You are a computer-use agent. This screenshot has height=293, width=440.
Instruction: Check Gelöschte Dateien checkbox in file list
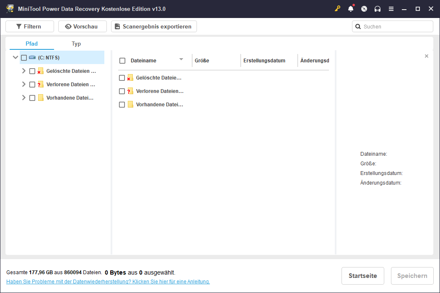[x=122, y=78]
